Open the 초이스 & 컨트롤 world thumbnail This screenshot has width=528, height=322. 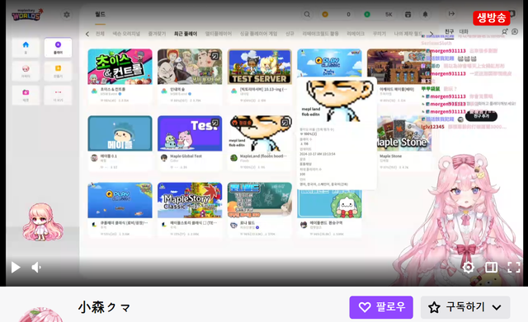pos(120,67)
